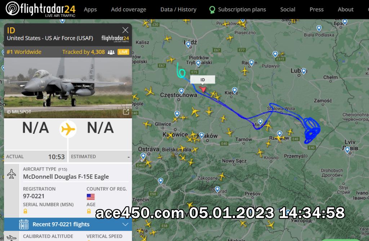Click the chevron arrow on Recent flights bar
369x241 pixels.
[125, 224]
